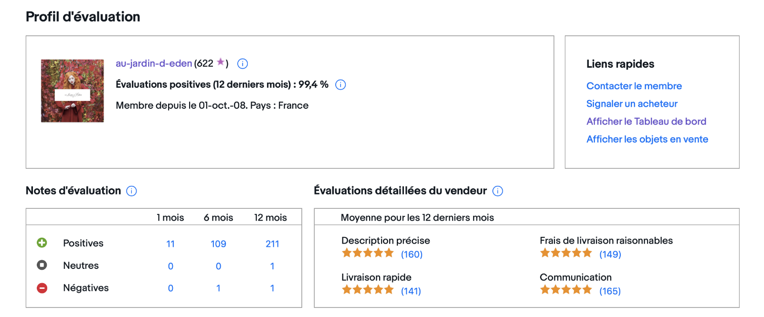Click the purple star beside score 622
The image size is (764, 317).
tap(220, 62)
